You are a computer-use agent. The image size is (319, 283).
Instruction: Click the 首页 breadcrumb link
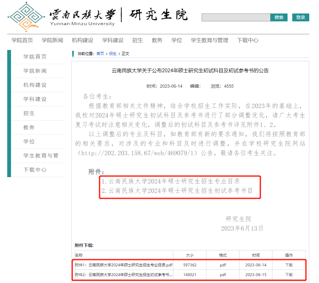pos(100,54)
